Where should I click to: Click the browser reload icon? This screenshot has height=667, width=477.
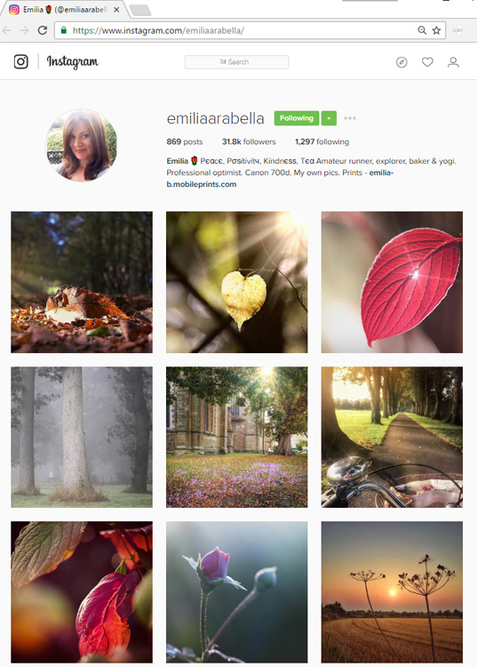(43, 30)
